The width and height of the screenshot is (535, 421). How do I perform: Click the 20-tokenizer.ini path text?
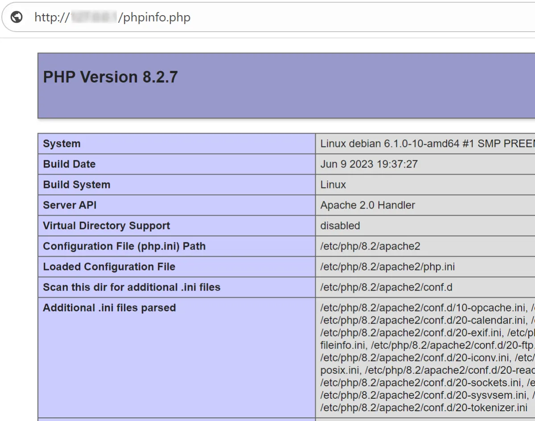pyautogui.click(x=424, y=408)
